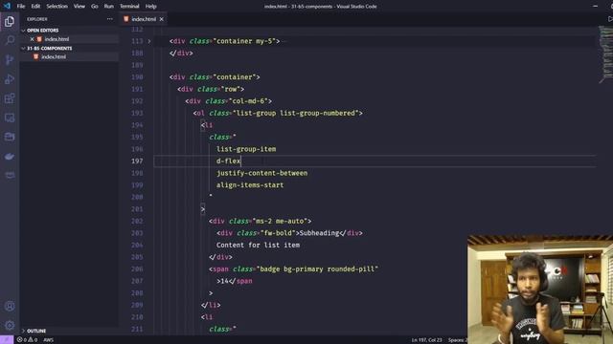Click align-items-start on line 199
613x344 pixels.
(250, 184)
